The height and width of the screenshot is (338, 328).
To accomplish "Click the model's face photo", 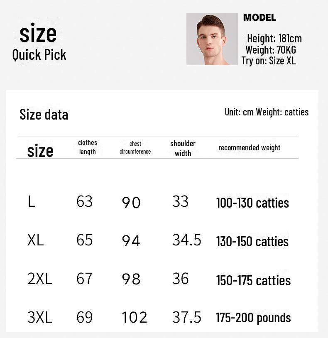I will click(212, 39).
